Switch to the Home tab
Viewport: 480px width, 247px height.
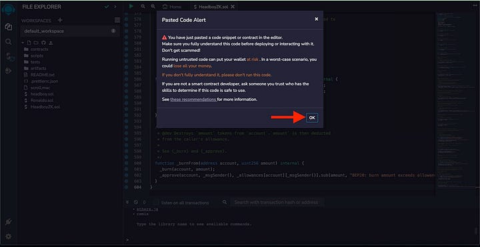(x=172, y=7)
